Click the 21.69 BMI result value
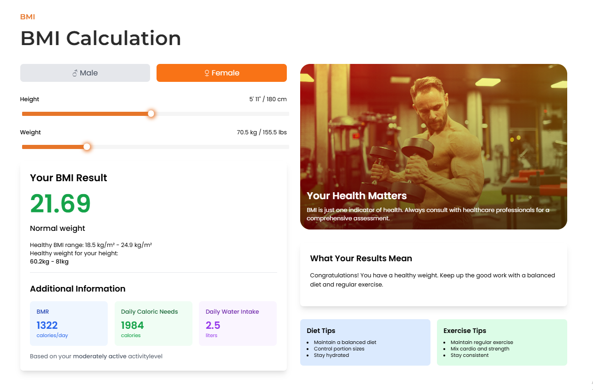593x390 pixels. pos(60,203)
